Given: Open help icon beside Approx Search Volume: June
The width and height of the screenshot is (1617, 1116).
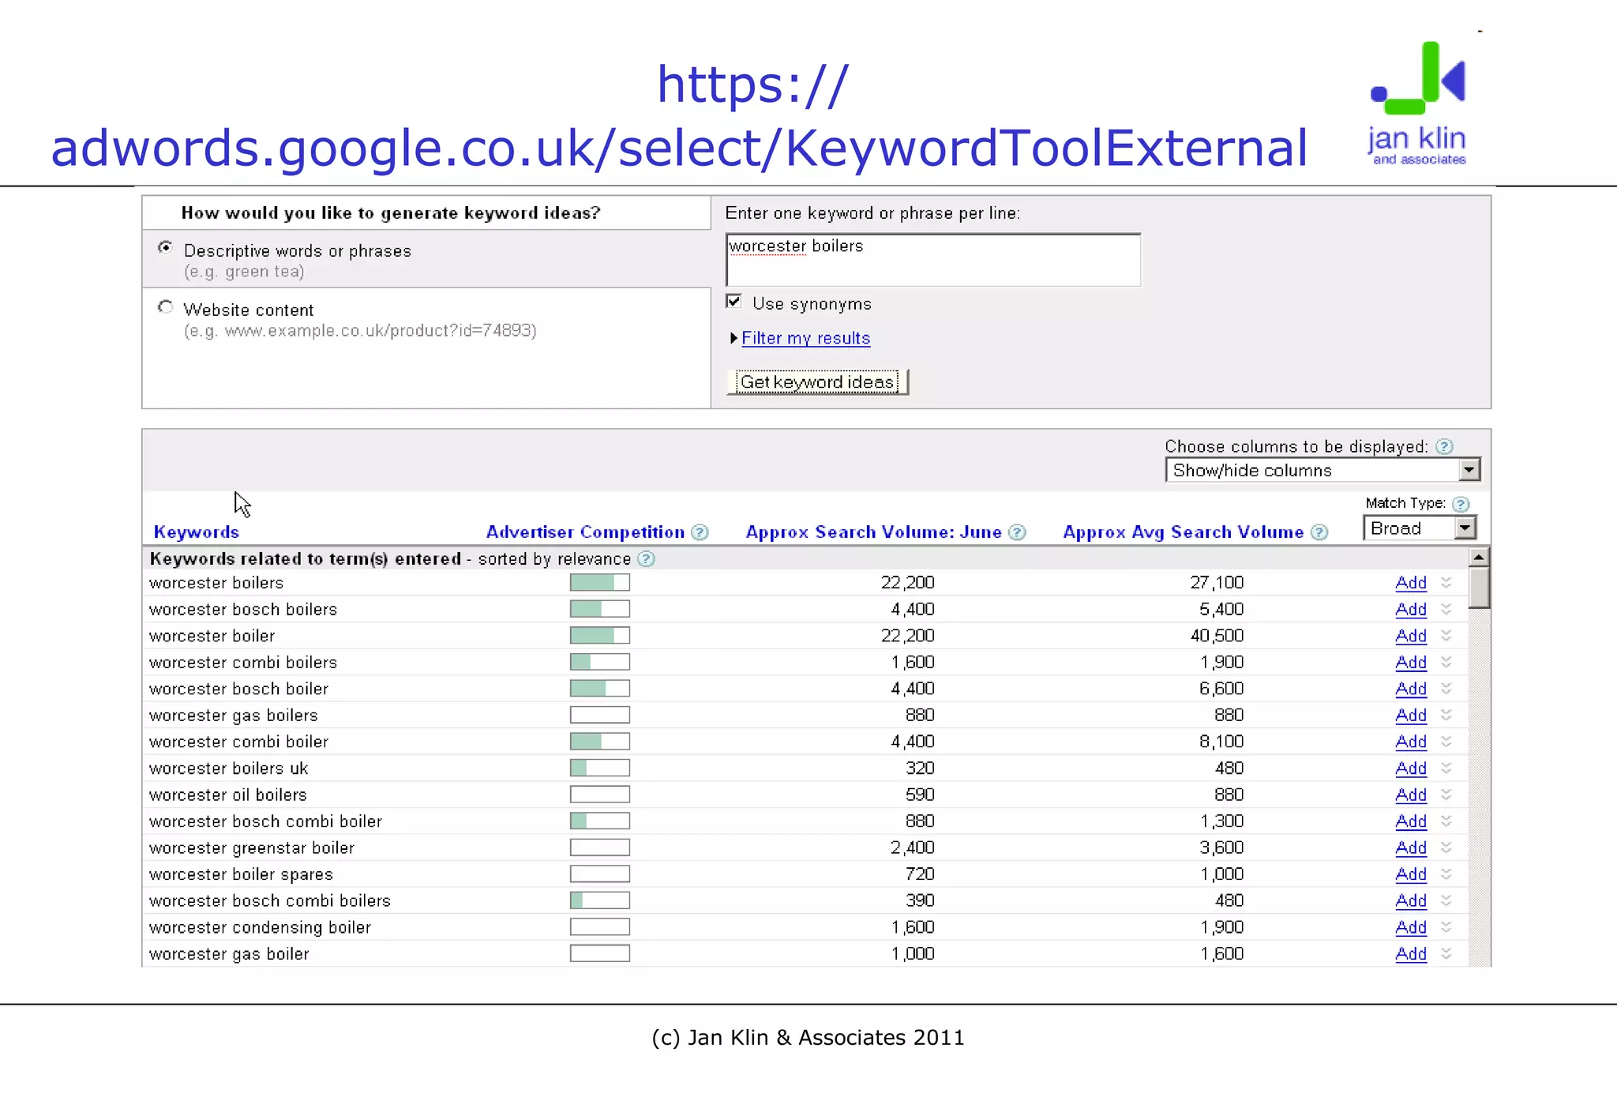Looking at the screenshot, I should pyautogui.click(x=1017, y=532).
